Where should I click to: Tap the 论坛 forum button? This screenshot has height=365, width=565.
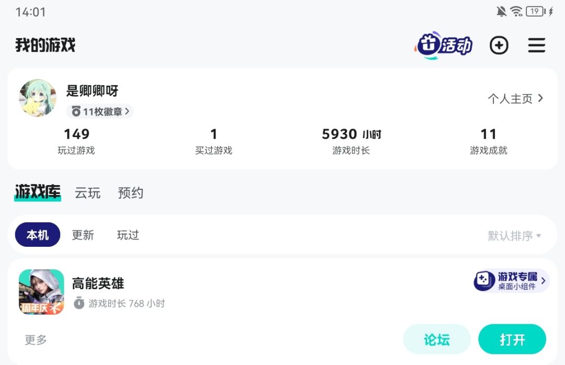pos(437,339)
